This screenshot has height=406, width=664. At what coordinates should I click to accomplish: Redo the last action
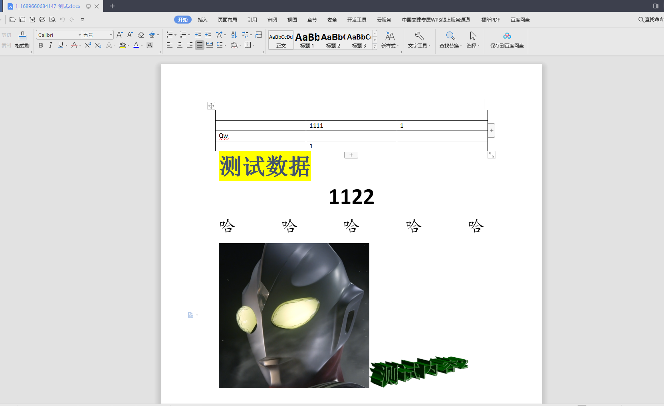(72, 20)
